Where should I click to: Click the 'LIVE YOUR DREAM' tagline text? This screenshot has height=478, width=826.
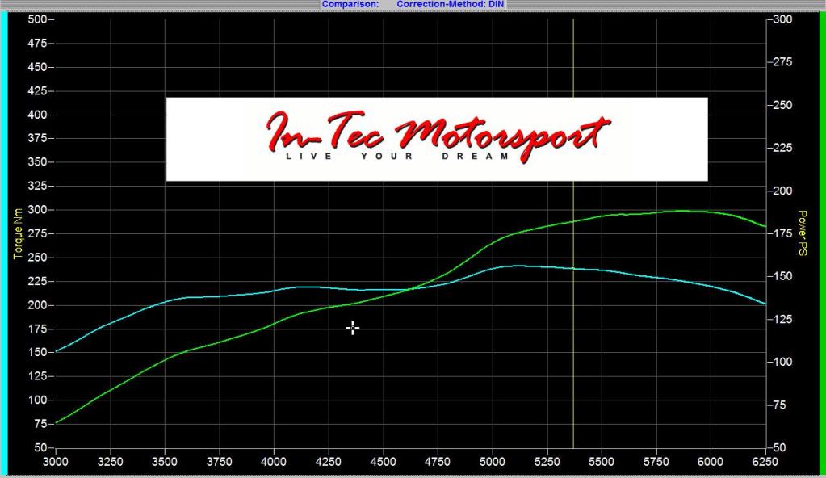[398, 156]
